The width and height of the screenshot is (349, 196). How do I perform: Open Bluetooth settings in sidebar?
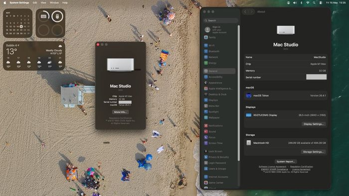coord(219,51)
